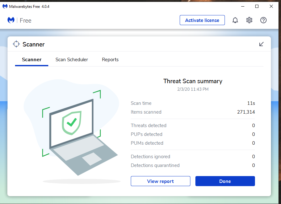Click the 271,314 items scanned value
281x204 pixels.
[246, 112]
